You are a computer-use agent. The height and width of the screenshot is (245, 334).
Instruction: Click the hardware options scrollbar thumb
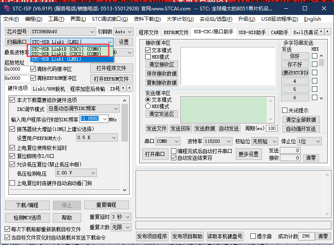(x=125, y=122)
